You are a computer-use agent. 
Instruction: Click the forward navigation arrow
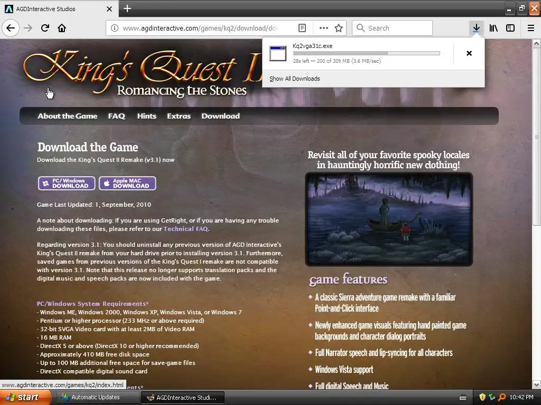[28, 28]
